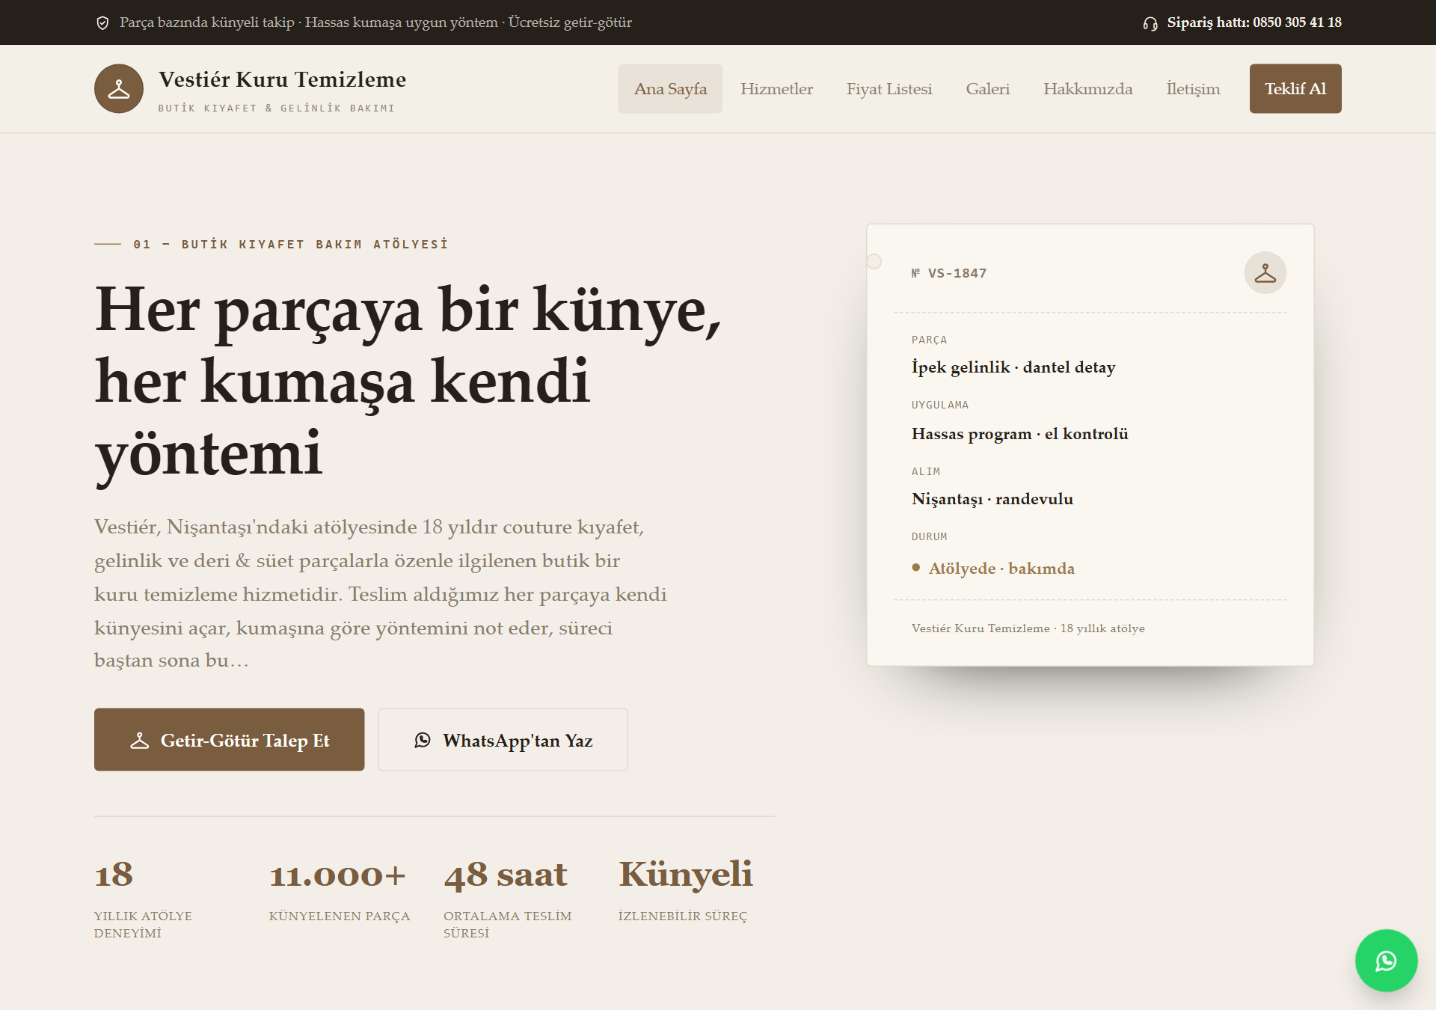Click the status Atölyede · bakımda

[x=993, y=569]
